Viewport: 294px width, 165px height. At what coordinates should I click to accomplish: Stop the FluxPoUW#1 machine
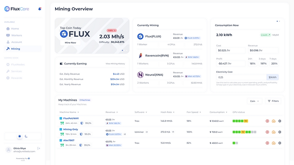[268, 121]
